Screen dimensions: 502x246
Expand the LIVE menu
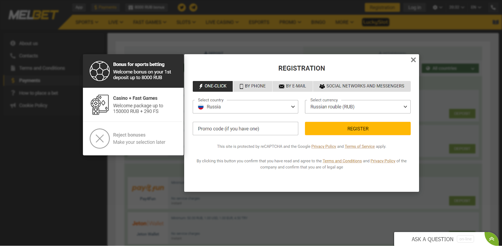116,22
